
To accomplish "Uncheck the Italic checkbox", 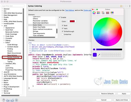I will [x=62, y=28].
